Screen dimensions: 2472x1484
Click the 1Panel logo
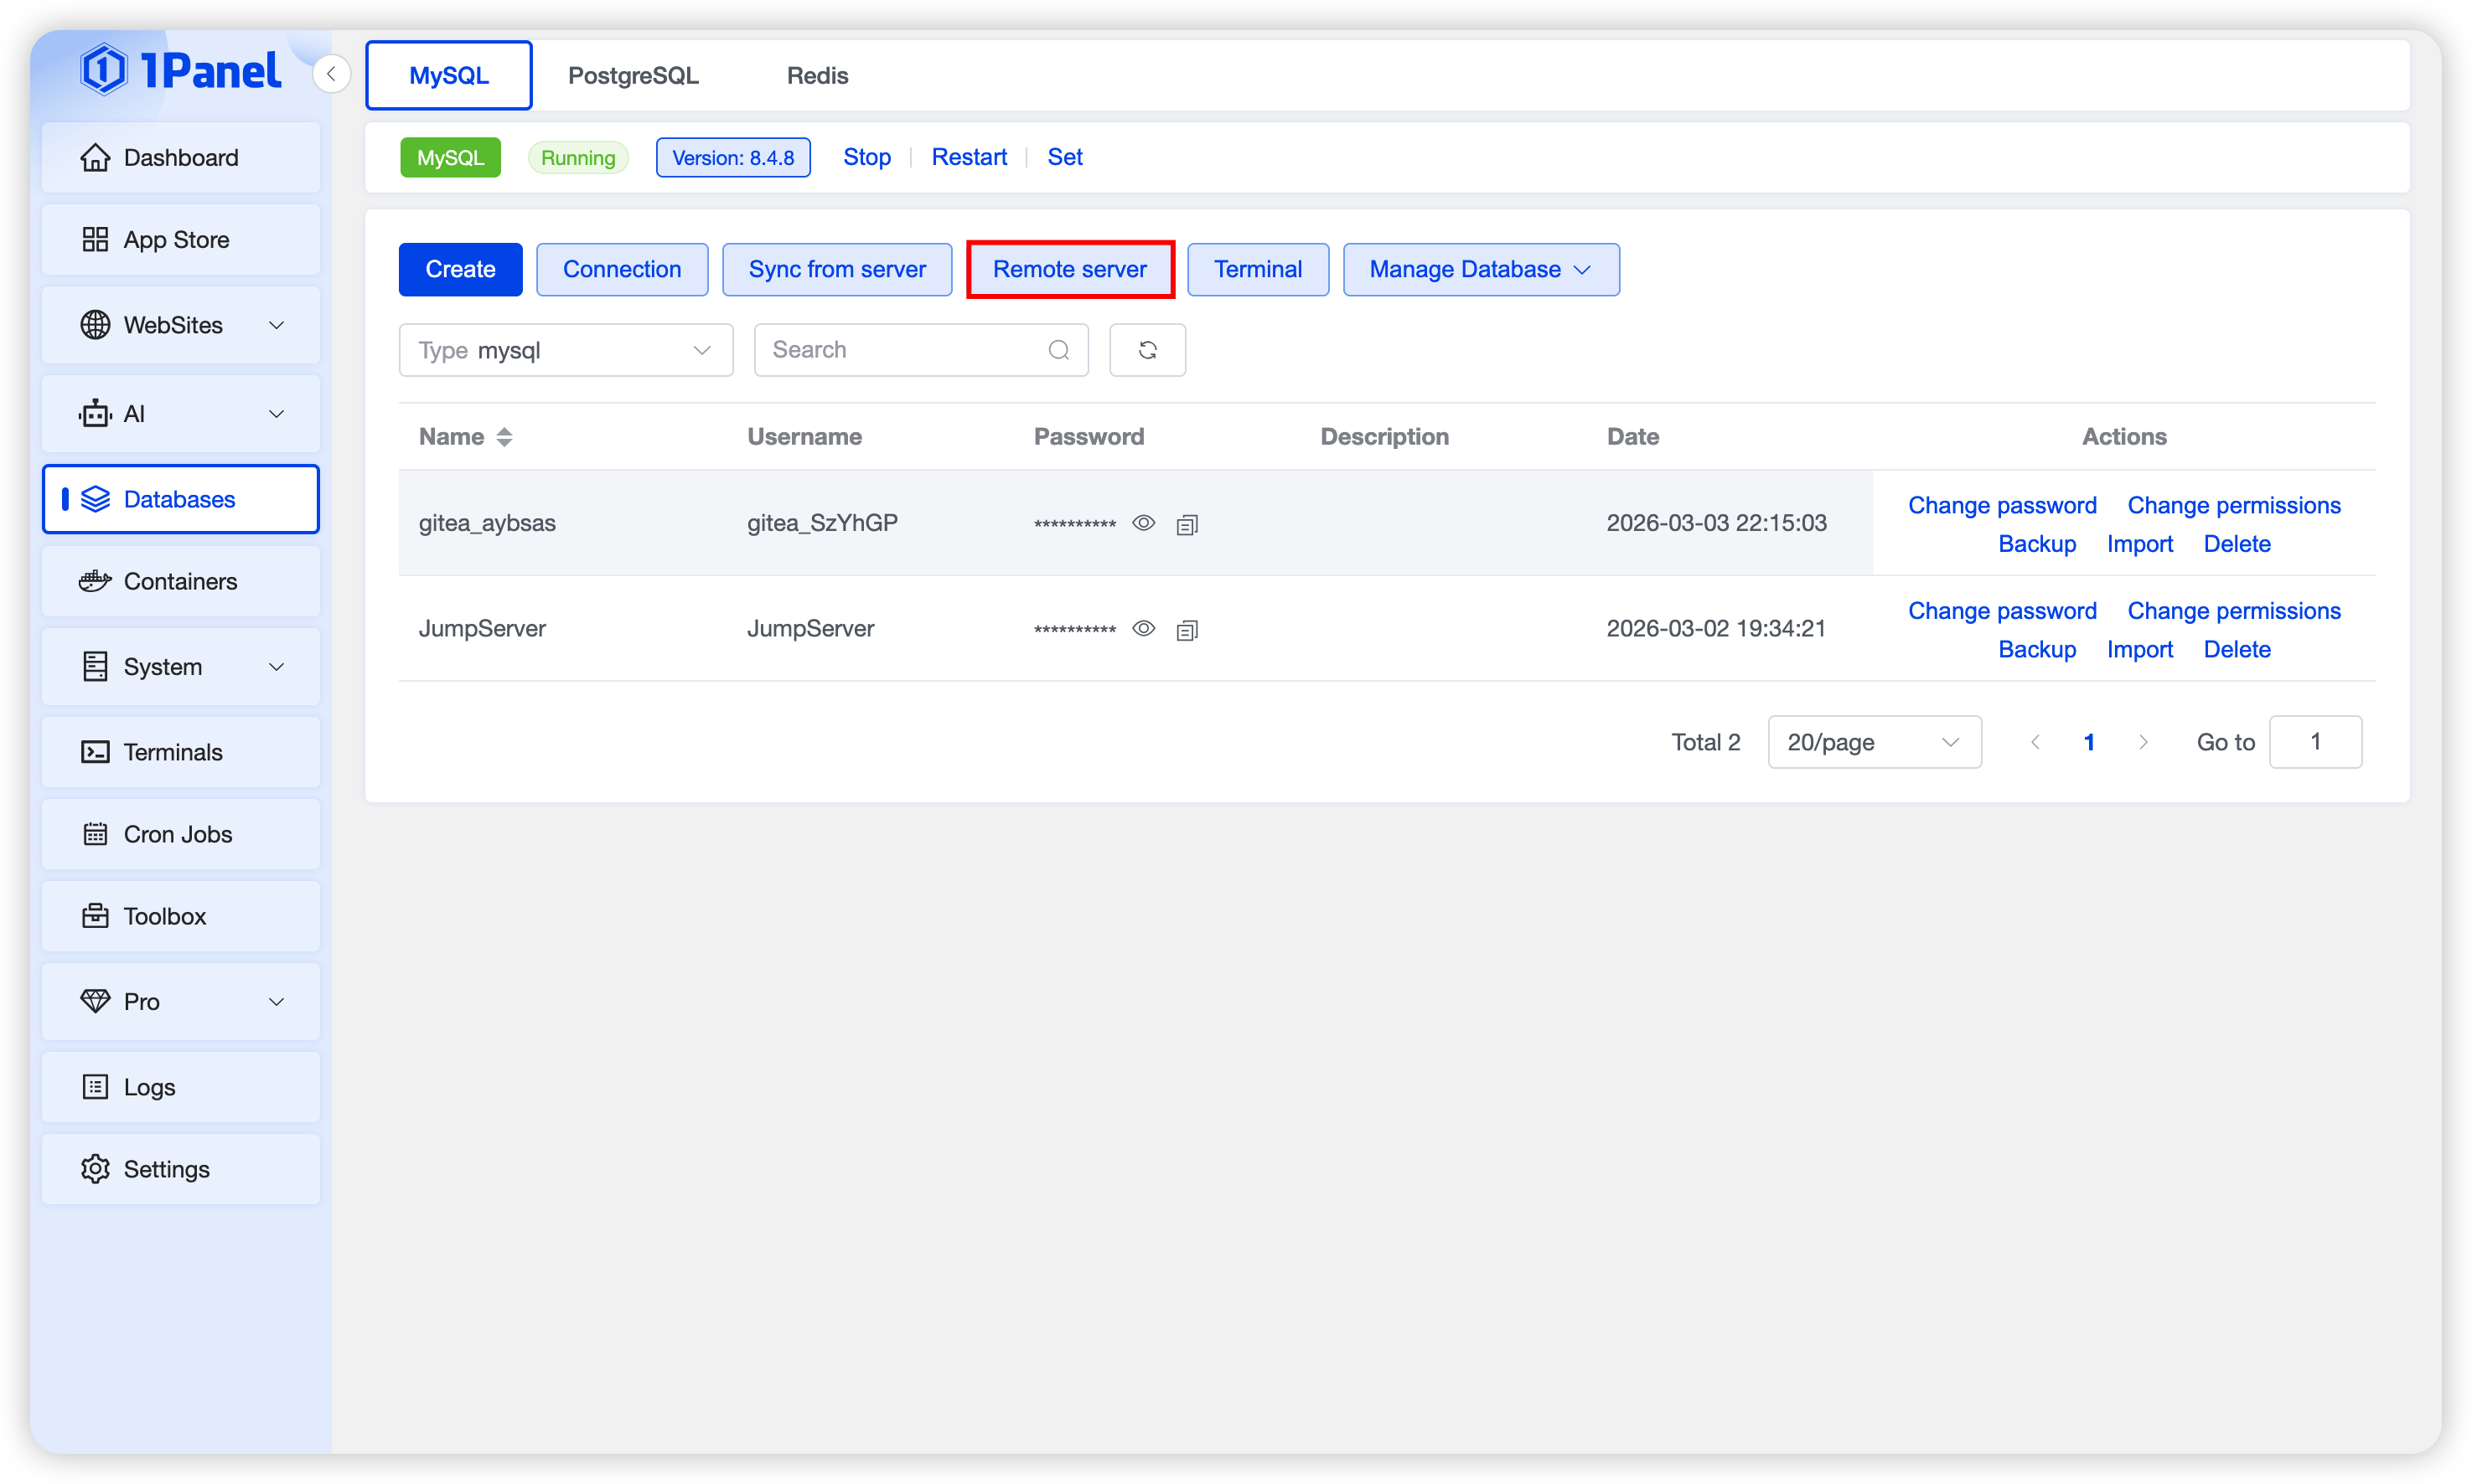pyautogui.click(x=181, y=70)
